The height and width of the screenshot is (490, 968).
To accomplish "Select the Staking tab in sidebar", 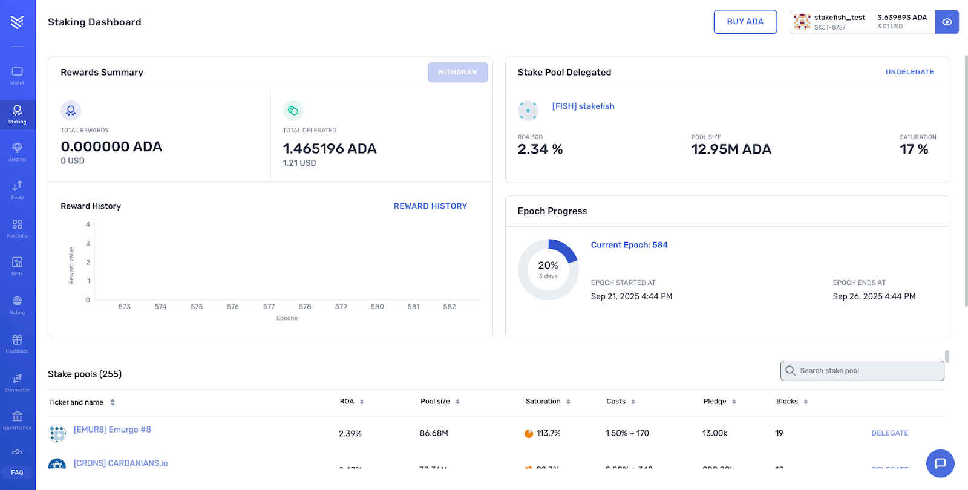I will (18, 114).
